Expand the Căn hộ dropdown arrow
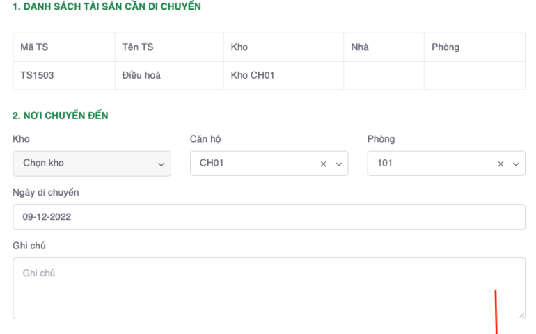 (x=339, y=164)
